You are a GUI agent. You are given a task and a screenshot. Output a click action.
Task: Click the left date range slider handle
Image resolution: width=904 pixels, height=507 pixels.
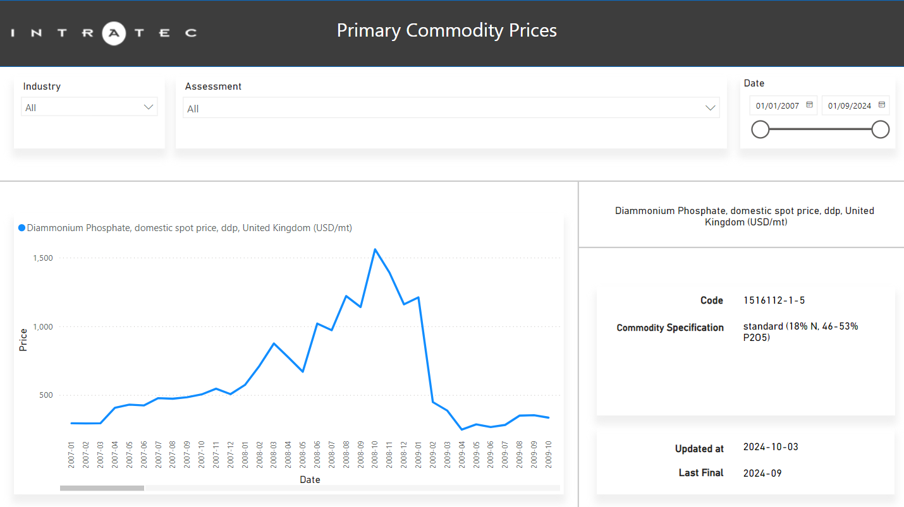pyautogui.click(x=760, y=129)
